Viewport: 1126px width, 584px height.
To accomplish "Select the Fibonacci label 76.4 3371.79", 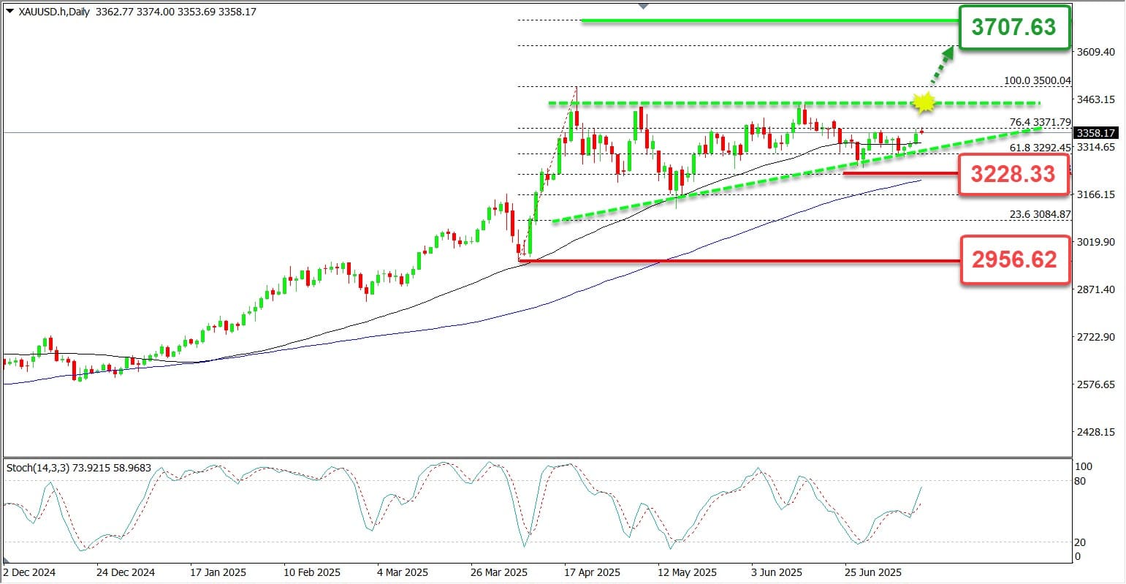I will click(1040, 122).
